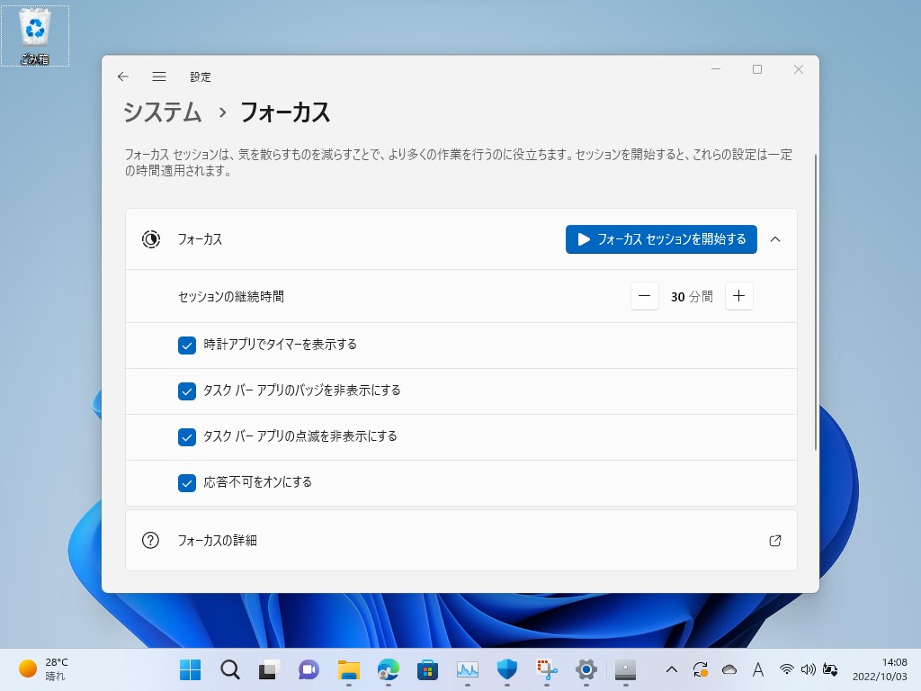Increase session duration with the plus button
Screen dimensions: 921x691
[x=738, y=296]
